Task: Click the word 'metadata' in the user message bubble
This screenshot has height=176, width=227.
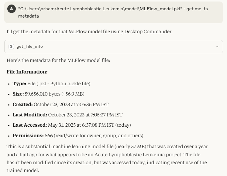Action: point(29,16)
